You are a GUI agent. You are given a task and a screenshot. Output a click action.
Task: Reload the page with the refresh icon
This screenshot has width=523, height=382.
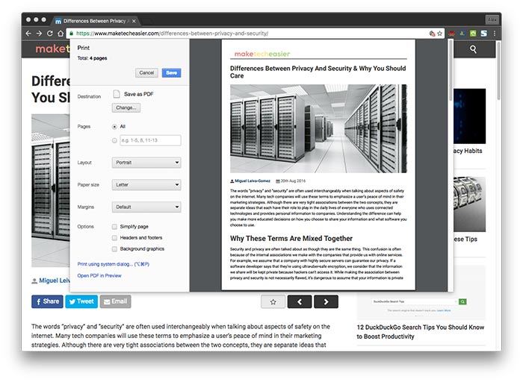pyautogui.click(x=50, y=34)
